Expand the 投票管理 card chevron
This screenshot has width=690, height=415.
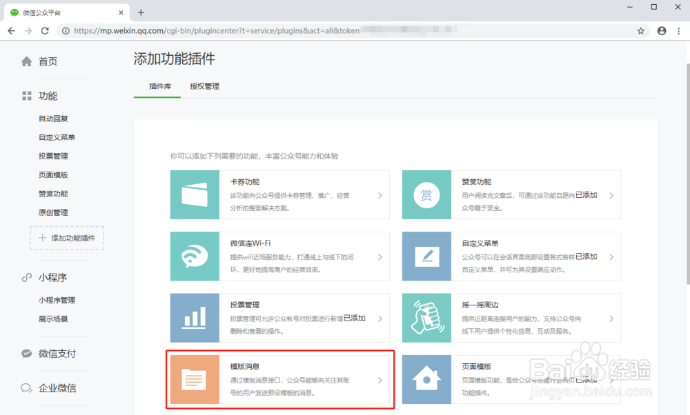click(x=380, y=318)
